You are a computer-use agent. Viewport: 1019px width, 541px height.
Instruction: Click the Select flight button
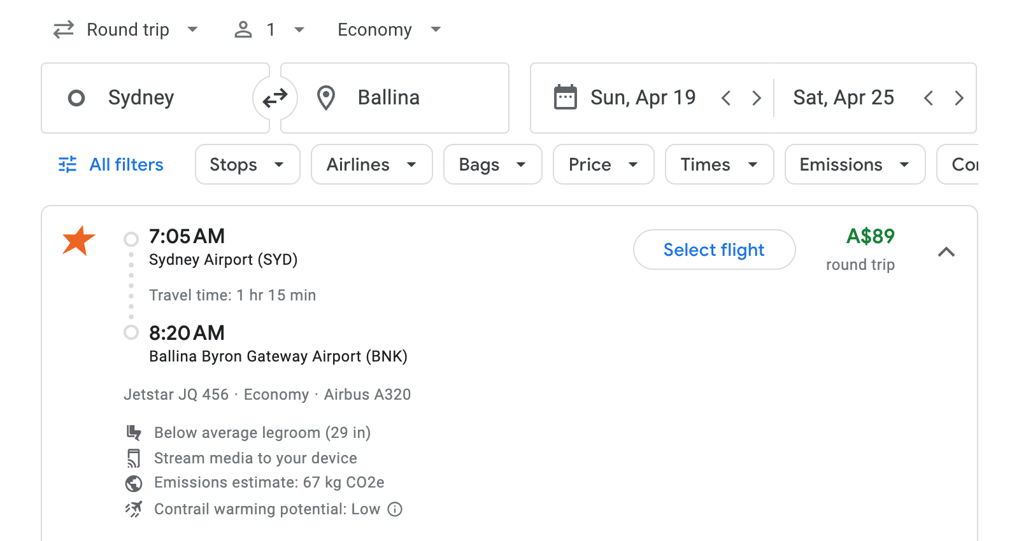click(x=714, y=249)
